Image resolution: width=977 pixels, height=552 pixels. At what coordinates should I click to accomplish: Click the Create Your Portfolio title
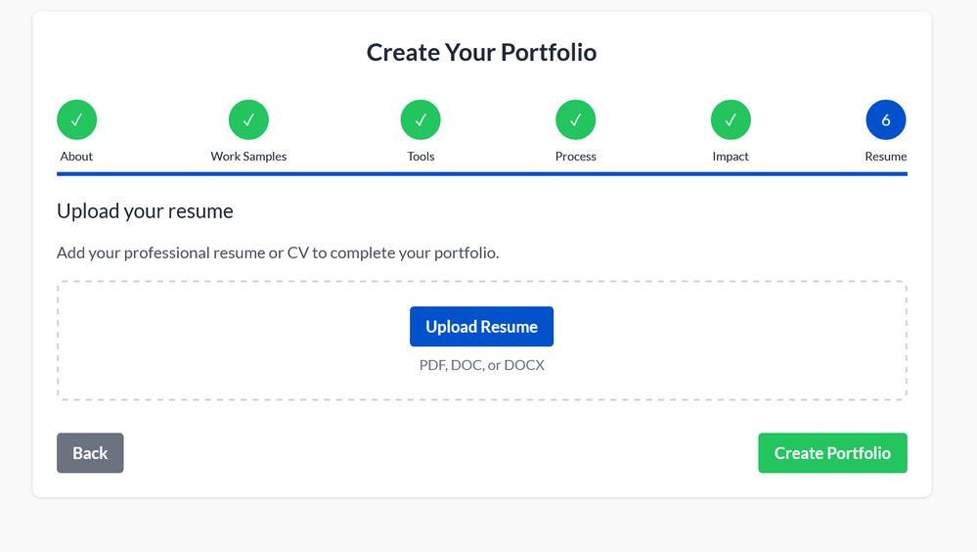tap(481, 52)
